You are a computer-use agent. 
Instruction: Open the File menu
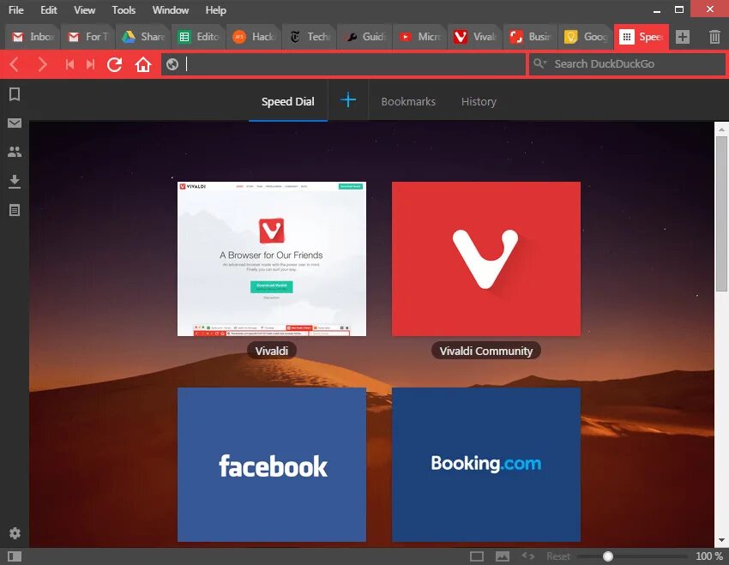click(15, 9)
